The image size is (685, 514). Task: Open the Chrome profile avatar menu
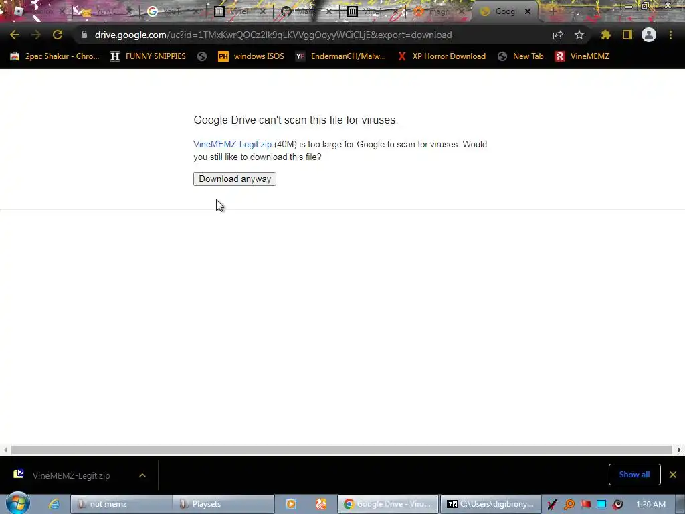coord(649,35)
